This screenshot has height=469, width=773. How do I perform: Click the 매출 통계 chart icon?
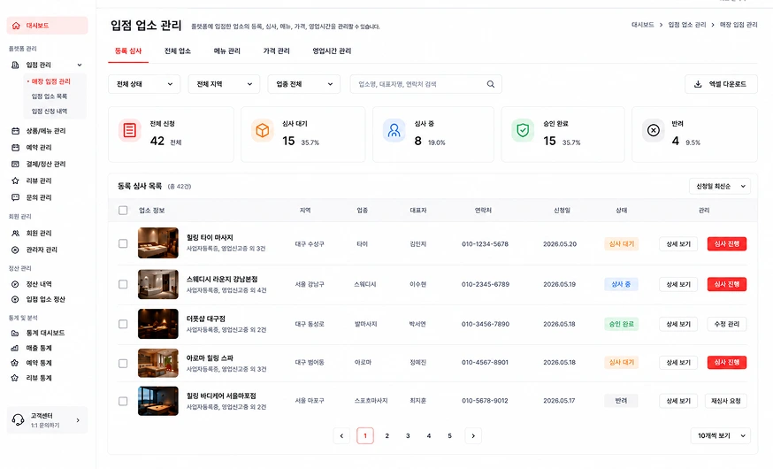tap(15, 348)
